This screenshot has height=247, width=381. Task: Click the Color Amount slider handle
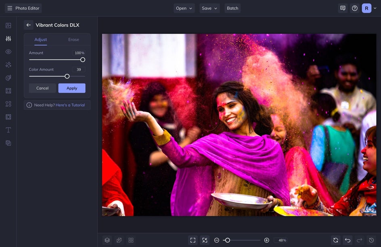(67, 76)
